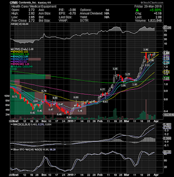The width and height of the screenshot is (174, 177).
Task: Click the 0.59 price annotation in January
Action: point(76,97)
